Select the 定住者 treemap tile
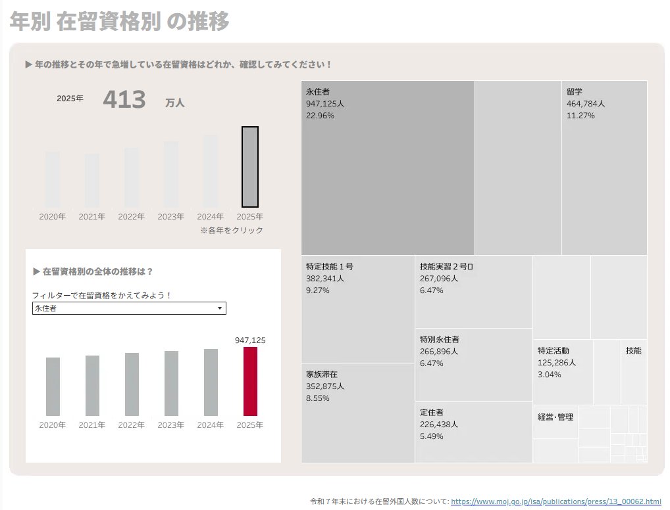 pyautogui.click(x=474, y=432)
